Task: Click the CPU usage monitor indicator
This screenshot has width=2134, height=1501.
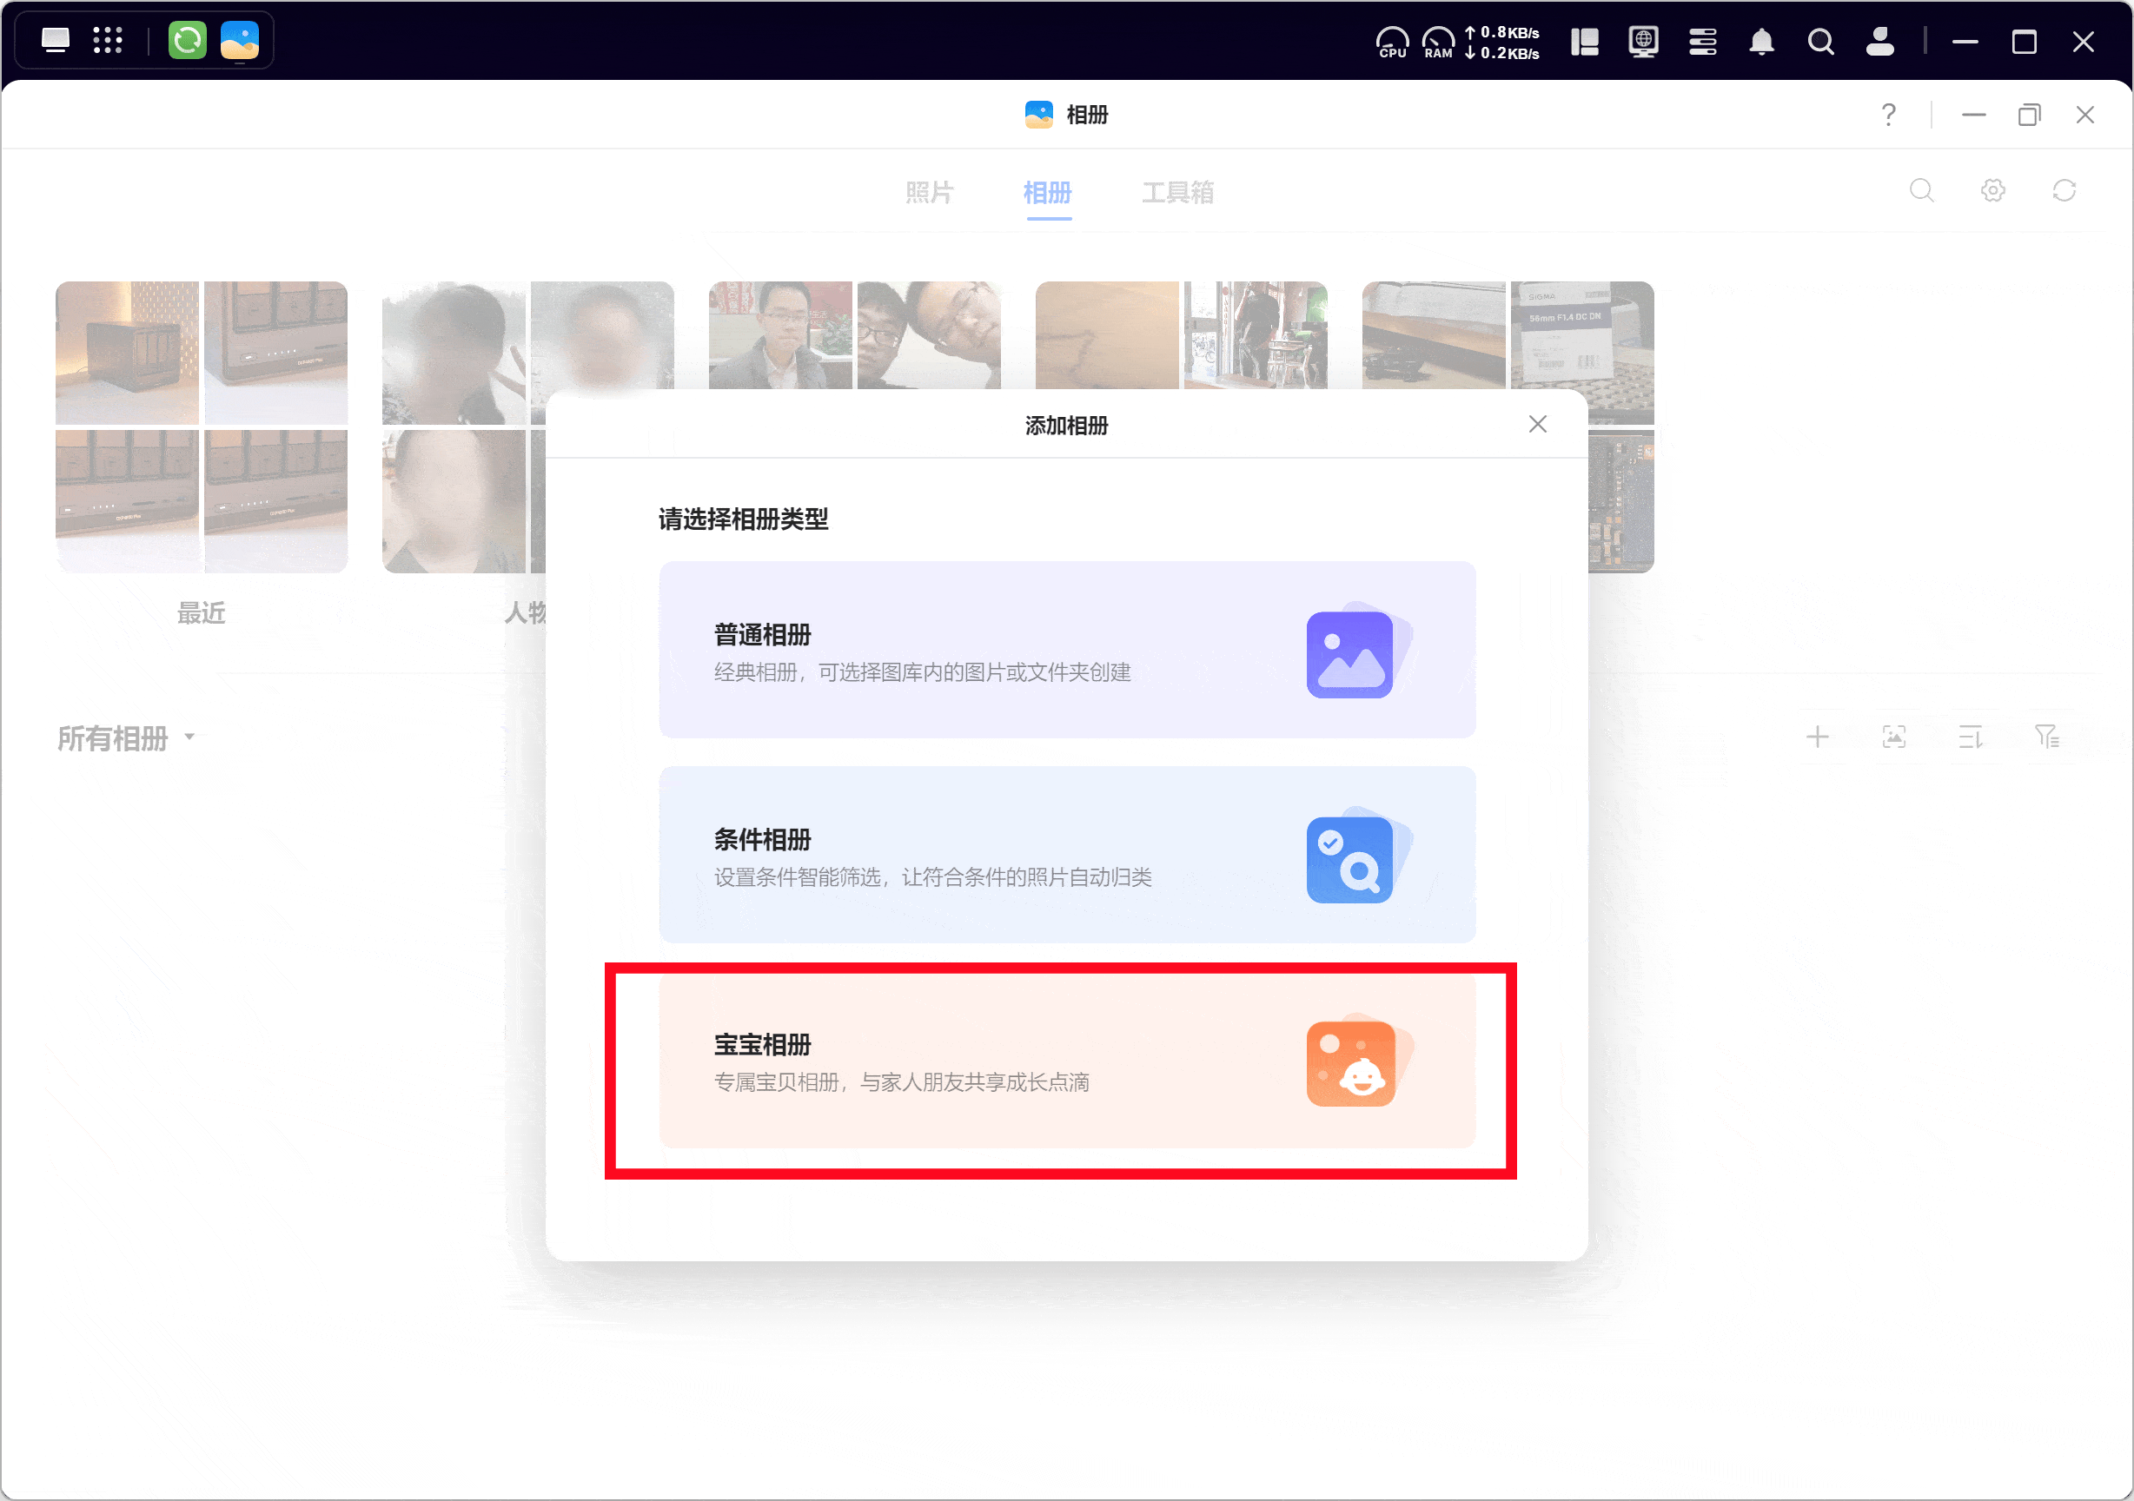Action: pos(1391,42)
